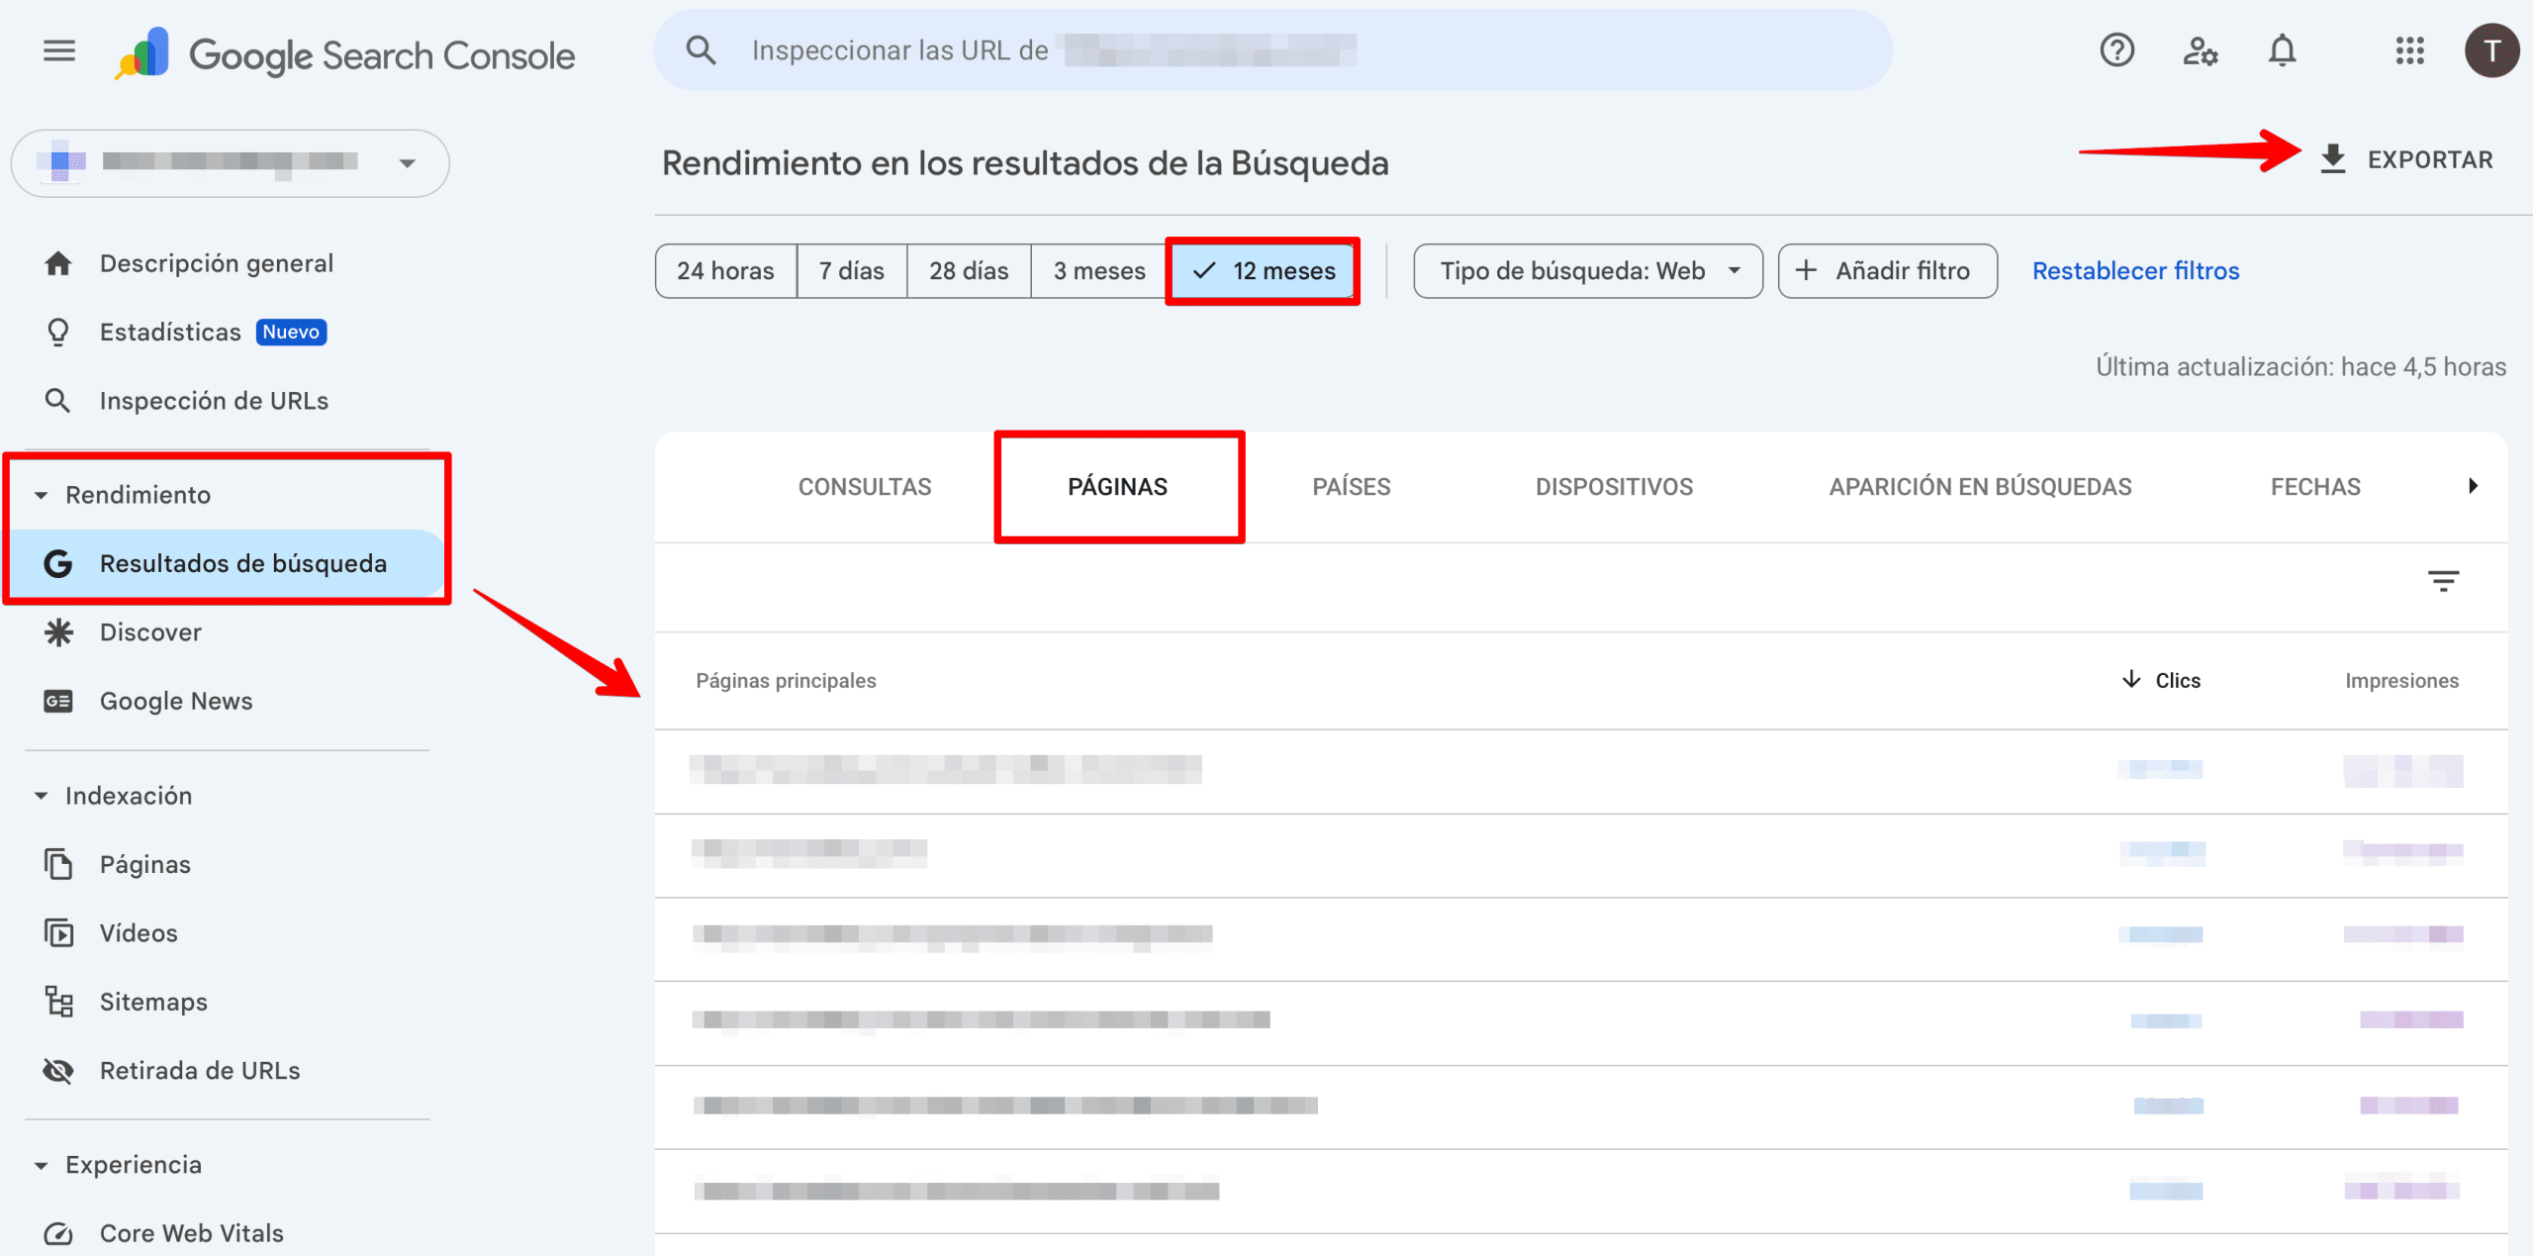Open Vídeos in Indexación sidebar
The width and height of the screenshot is (2533, 1256).
(139, 933)
